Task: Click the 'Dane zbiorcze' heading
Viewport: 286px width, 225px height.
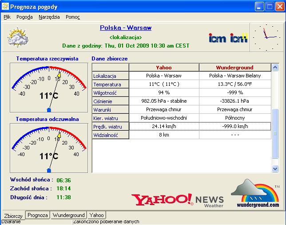Action: pos(110,59)
